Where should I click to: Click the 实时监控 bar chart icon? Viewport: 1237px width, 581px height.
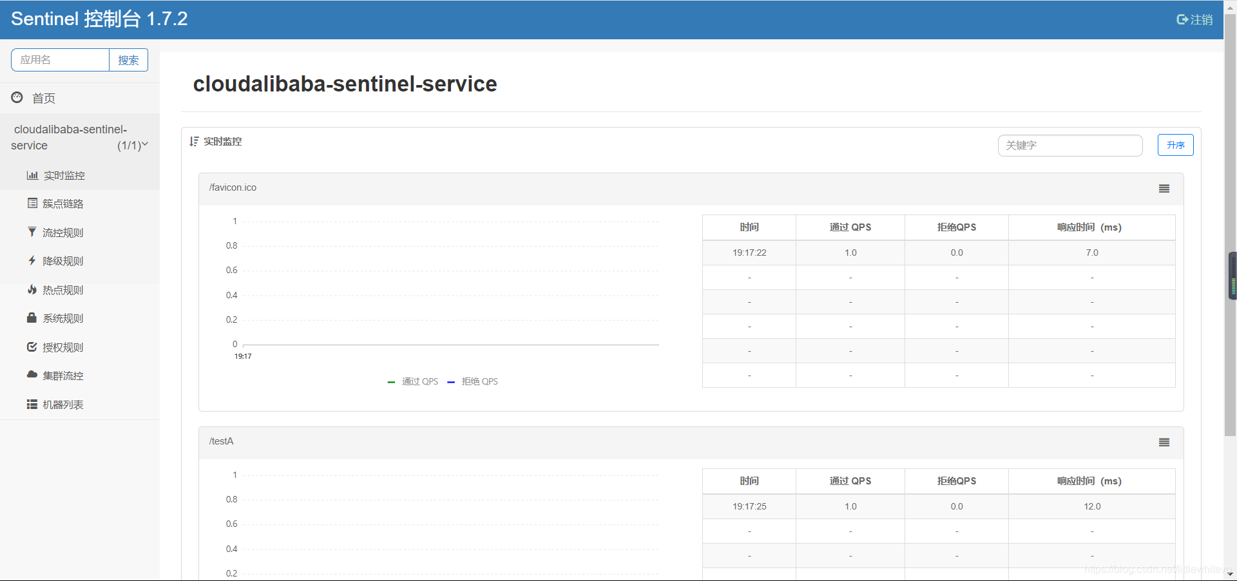[x=32, y=175]
